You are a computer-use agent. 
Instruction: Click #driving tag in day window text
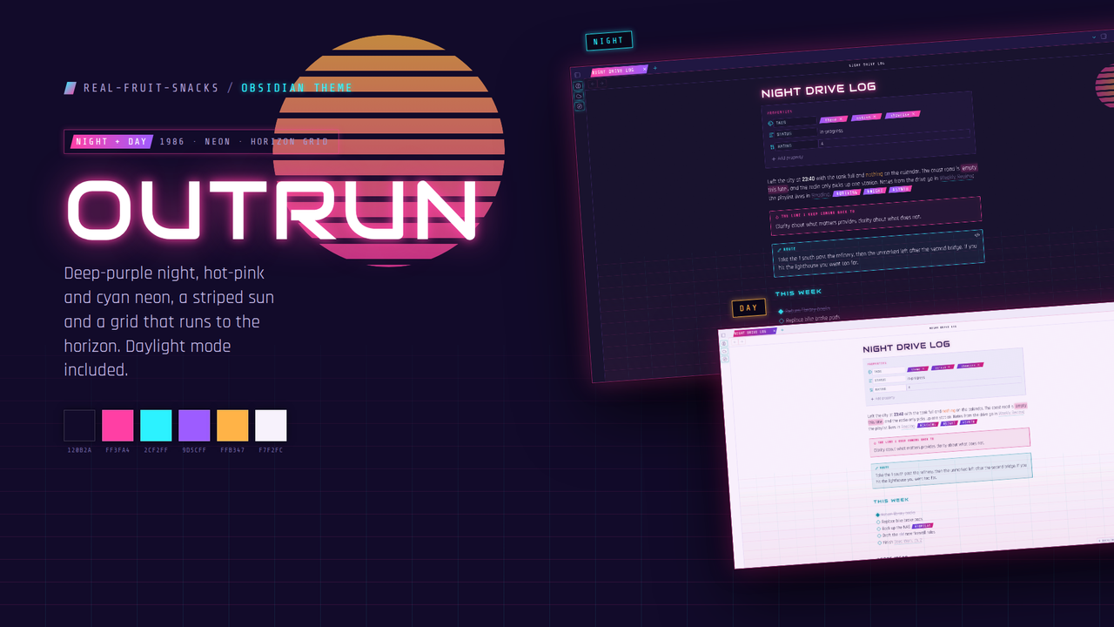[x=928, y=425]
